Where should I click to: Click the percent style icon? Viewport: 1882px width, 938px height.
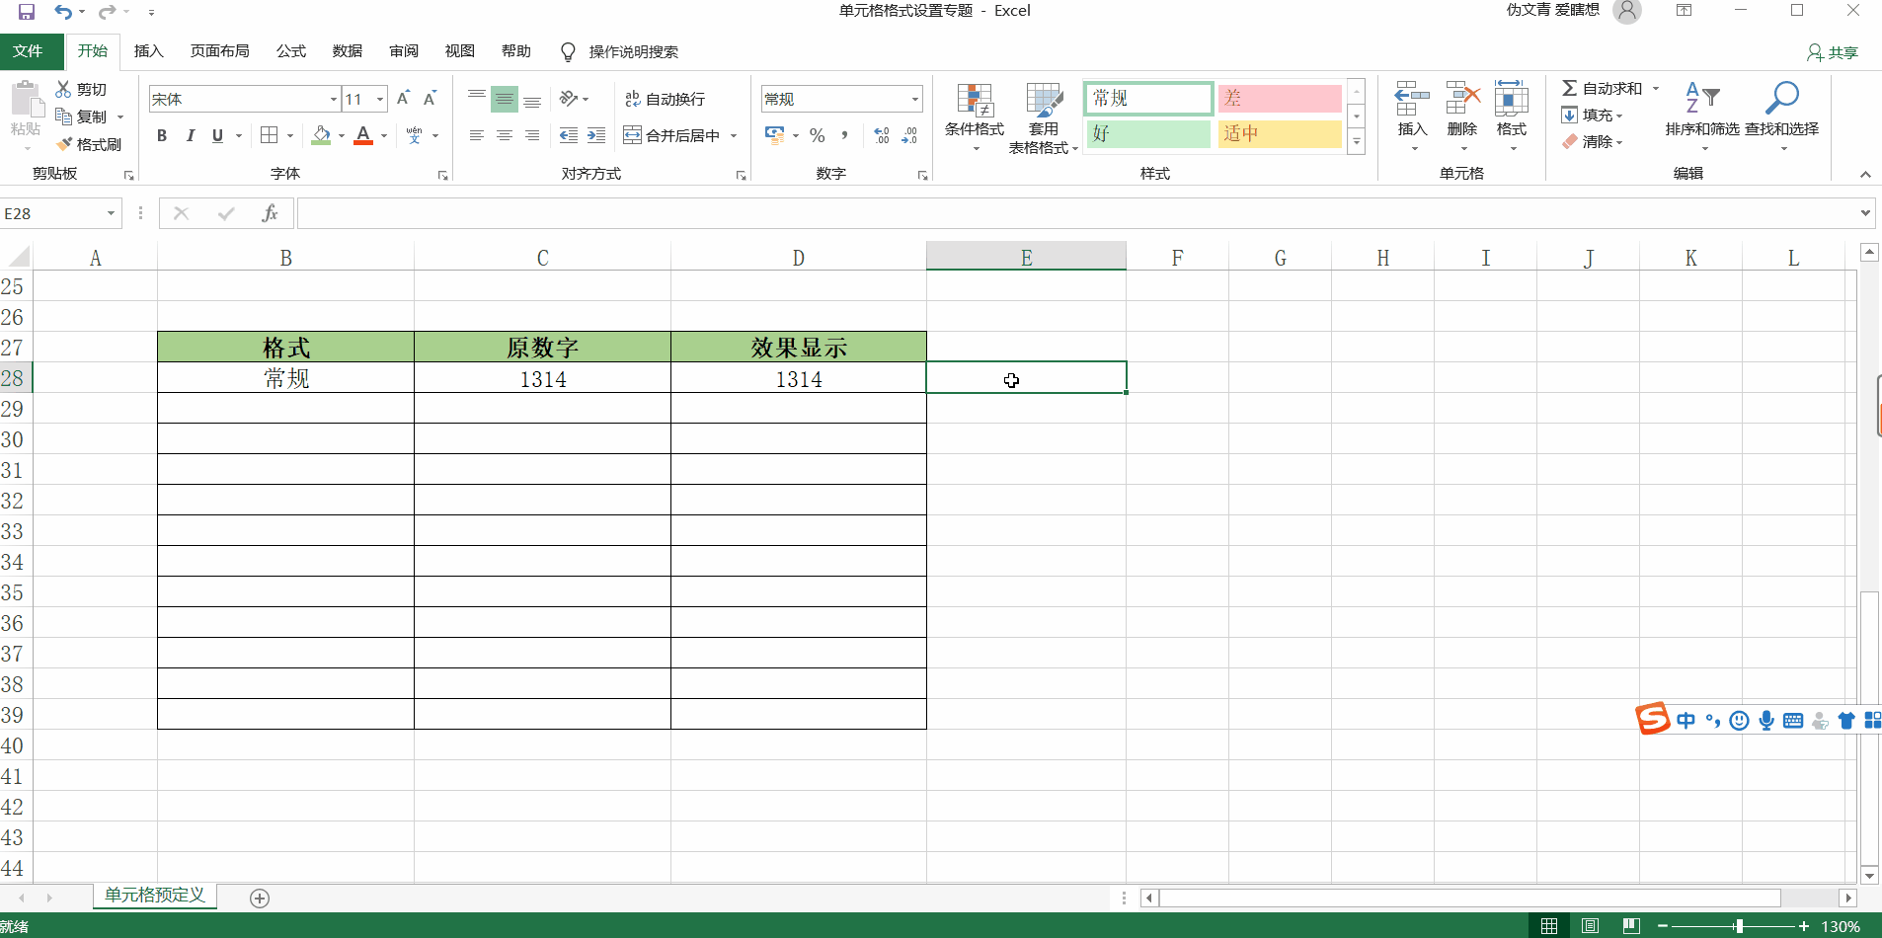(x=817, y=135)
